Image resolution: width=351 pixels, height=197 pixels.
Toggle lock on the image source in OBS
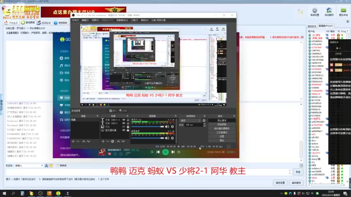[128, 127]
